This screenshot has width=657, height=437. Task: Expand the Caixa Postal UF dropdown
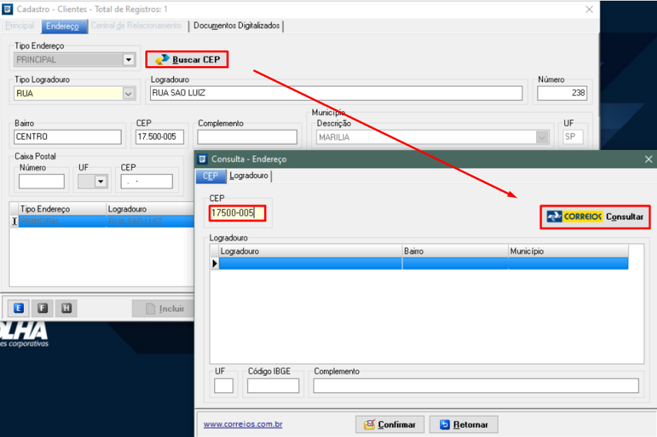tap(102, 181)
